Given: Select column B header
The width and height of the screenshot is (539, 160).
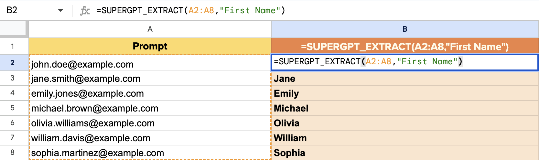Looking at the screenshot, I should tap(405, 29).
